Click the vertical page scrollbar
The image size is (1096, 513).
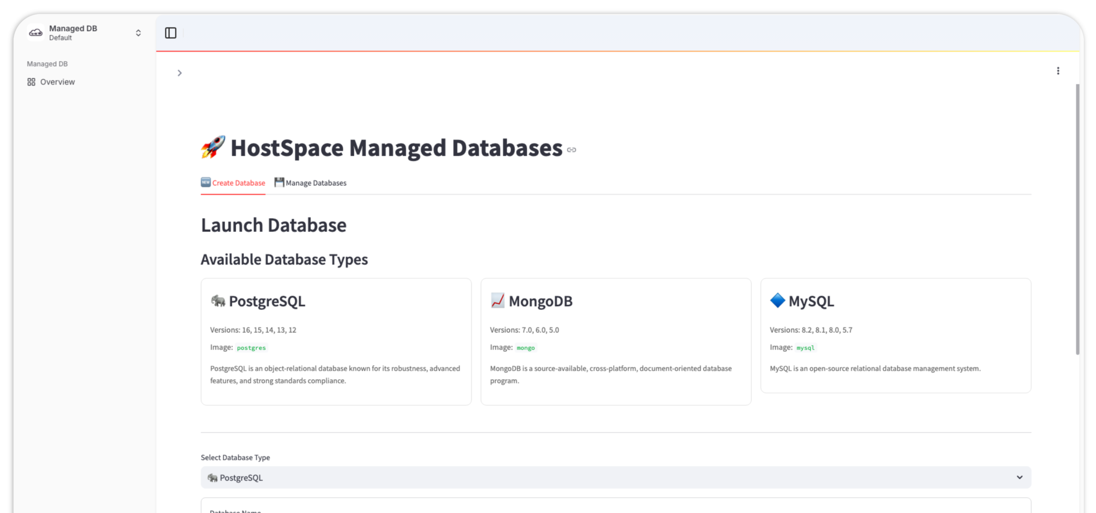tap(1077, 219)
